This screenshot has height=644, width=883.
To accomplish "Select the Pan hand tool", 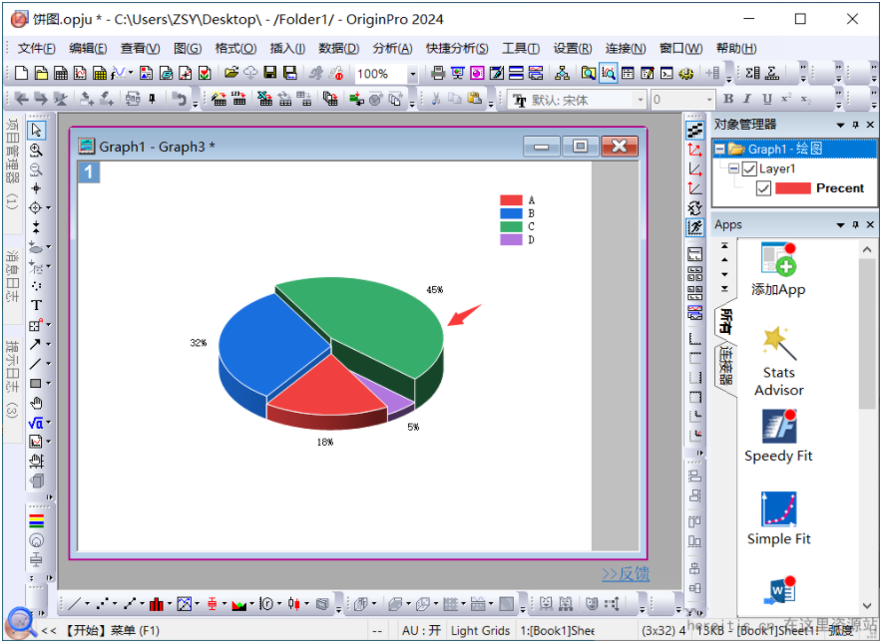I will click(36, 404).
